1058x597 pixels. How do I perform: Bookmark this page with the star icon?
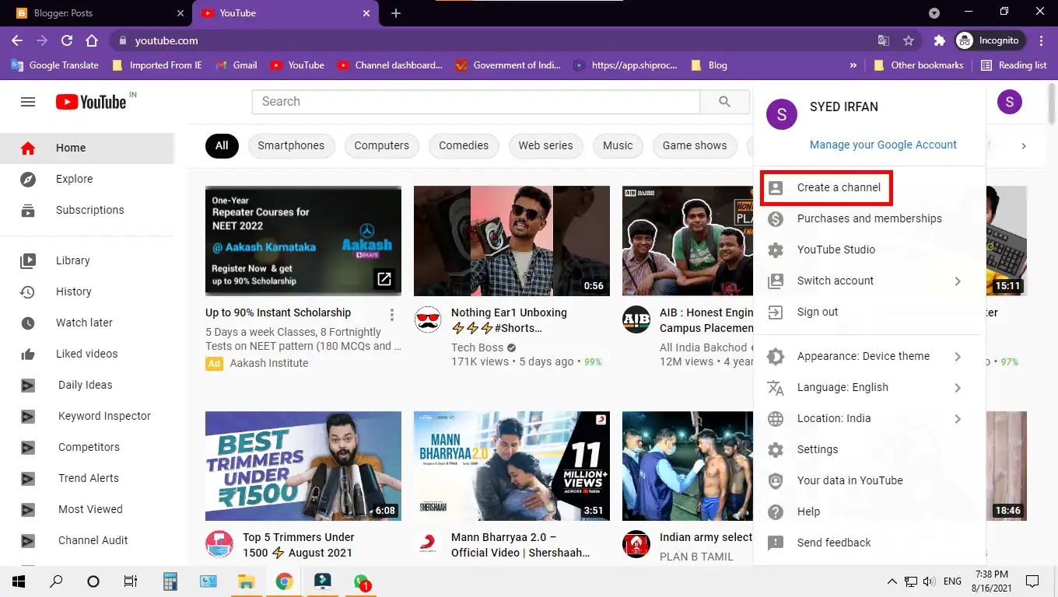click(908, 40)
